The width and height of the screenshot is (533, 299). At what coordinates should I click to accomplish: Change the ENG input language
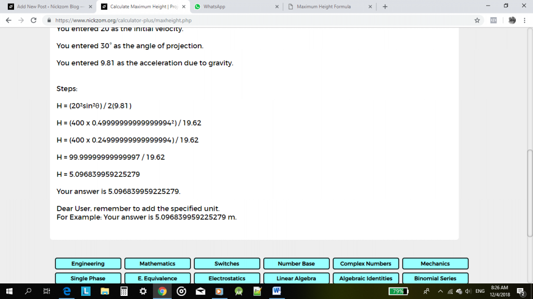pos(480,291)
